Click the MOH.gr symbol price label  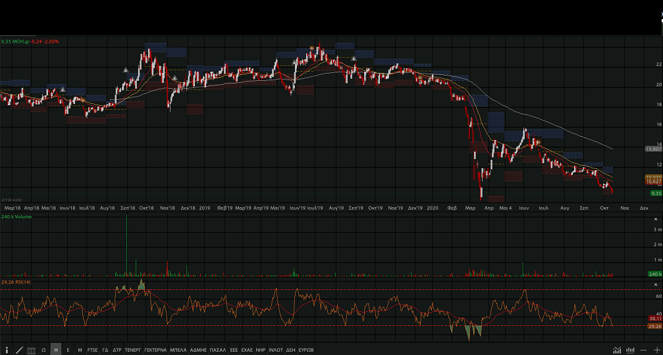30,41
